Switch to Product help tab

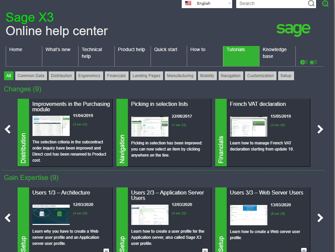[x=133, y=56]
